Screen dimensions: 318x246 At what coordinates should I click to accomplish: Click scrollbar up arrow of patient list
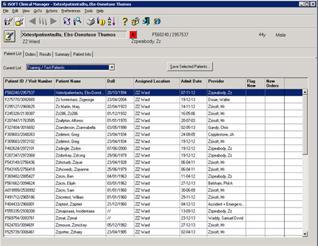click(305, 92)
